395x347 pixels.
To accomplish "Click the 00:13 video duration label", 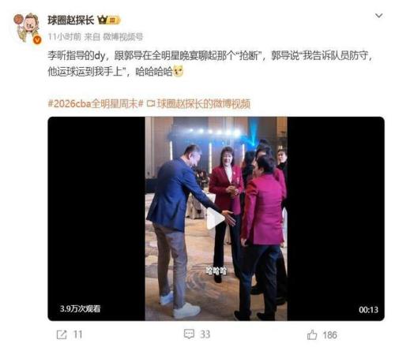I will 368,310.
